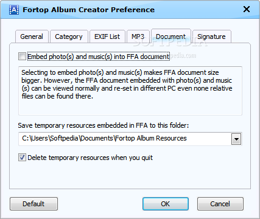Go to the MP3 tab

(138, 36)
